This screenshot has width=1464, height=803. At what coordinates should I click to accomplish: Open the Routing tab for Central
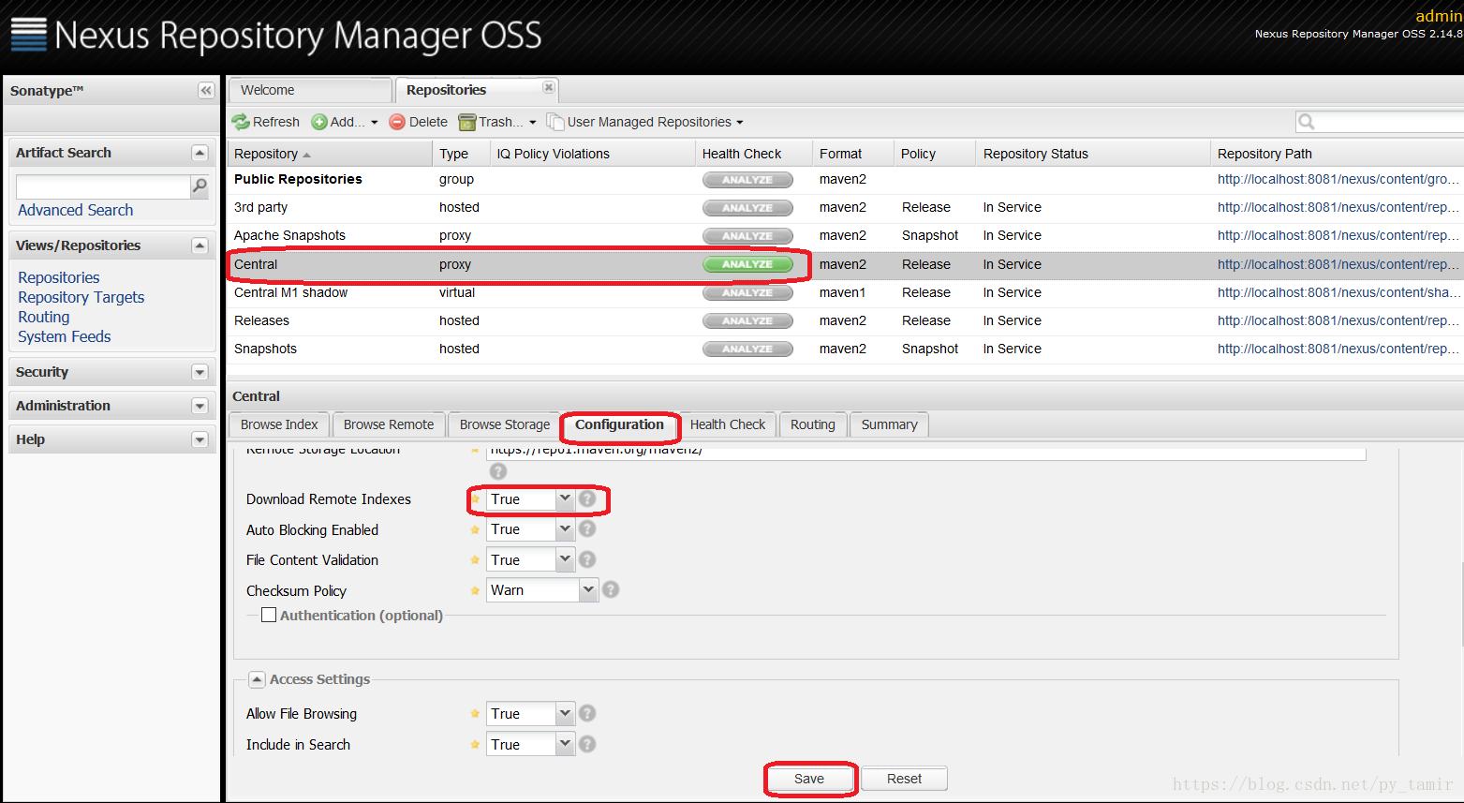[813, 424]
